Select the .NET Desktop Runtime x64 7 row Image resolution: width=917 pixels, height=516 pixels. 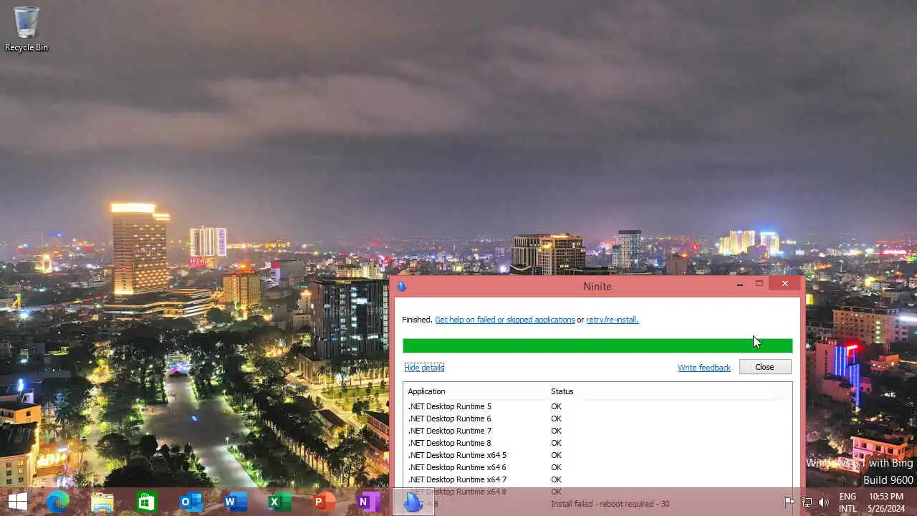tap(597, 479)
